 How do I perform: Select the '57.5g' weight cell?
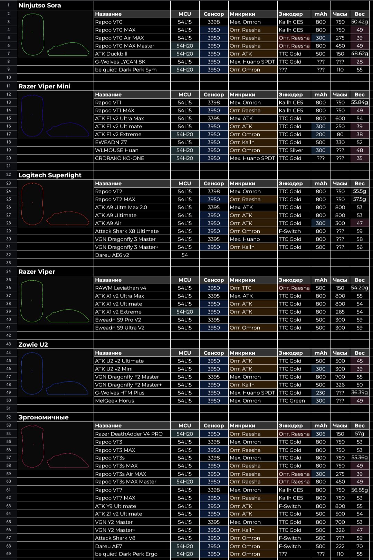[x=360, y=199]
